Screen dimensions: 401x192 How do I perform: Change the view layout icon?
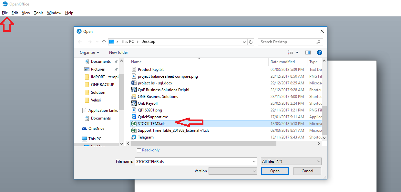tap(290, 53)
